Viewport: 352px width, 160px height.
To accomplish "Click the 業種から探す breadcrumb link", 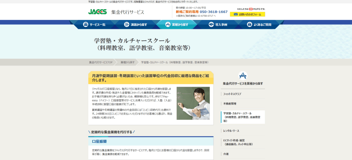I will 128,63.
